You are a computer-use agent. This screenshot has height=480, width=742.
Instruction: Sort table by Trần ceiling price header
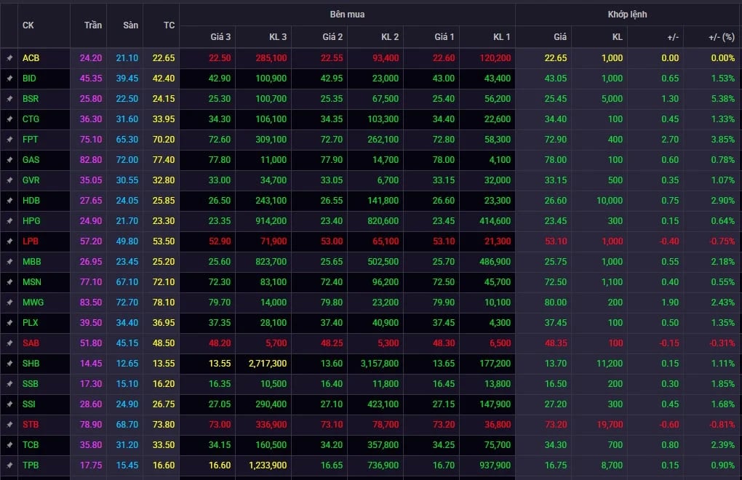[x=93, y=25]
